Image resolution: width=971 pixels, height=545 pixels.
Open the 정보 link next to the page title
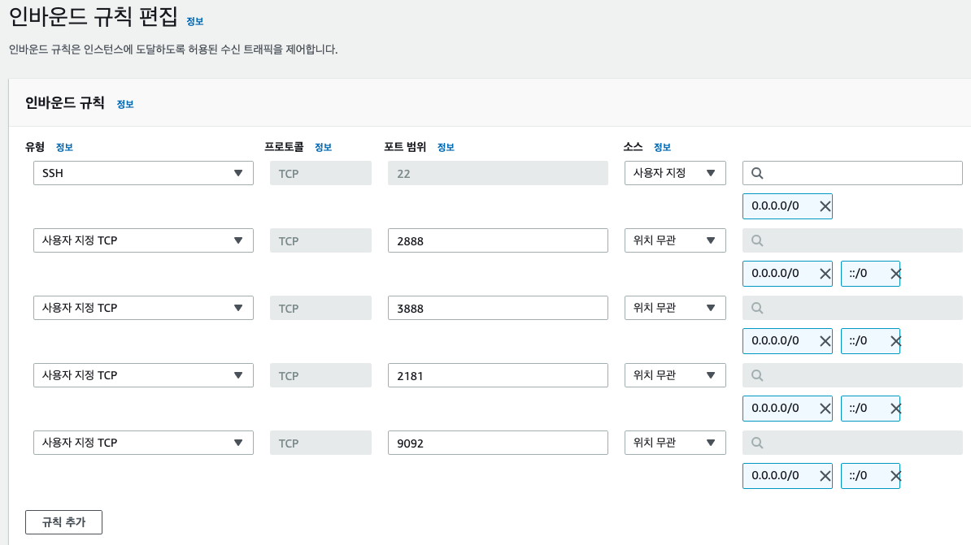click(x=194, y=22)
